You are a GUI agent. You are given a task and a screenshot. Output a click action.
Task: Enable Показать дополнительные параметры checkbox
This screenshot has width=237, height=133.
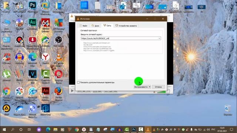tap(78, 82)
